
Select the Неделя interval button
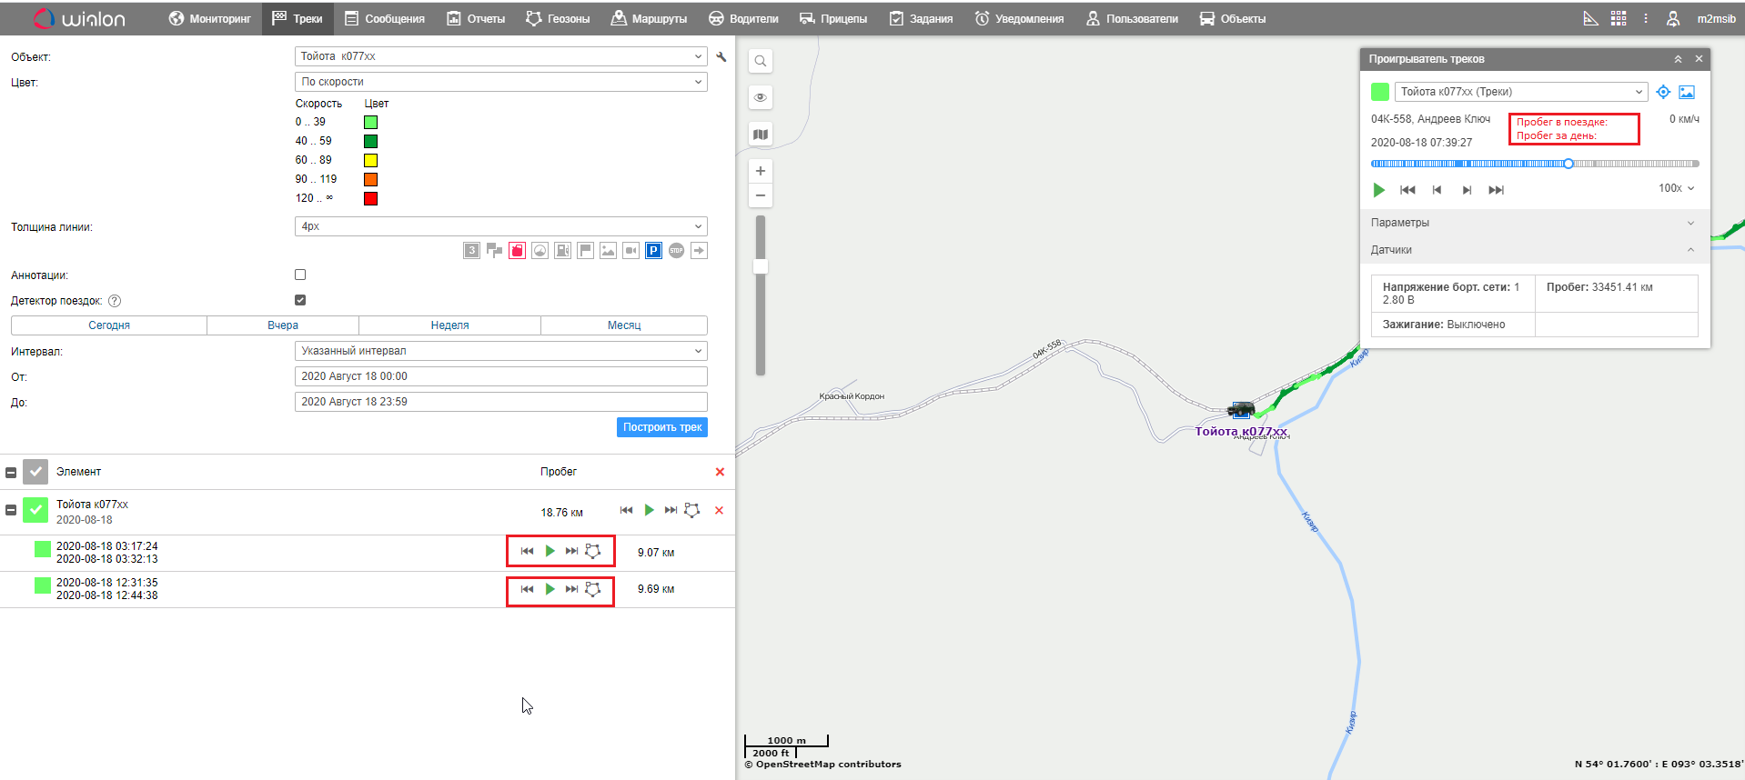coord(449,325)
